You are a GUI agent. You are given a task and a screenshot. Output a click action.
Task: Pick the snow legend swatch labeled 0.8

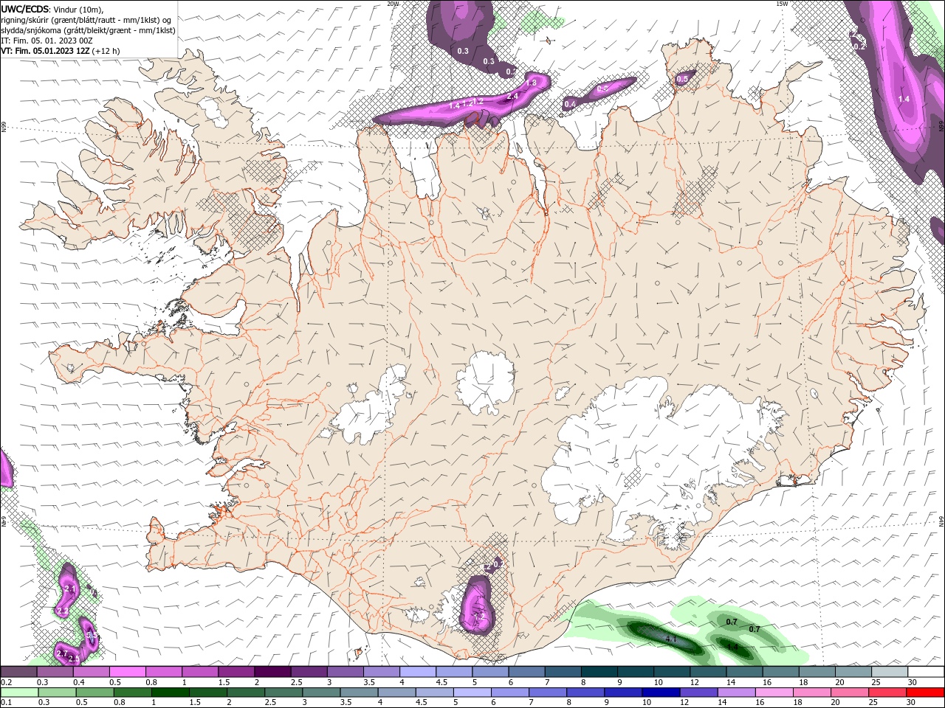click(163, 671)
